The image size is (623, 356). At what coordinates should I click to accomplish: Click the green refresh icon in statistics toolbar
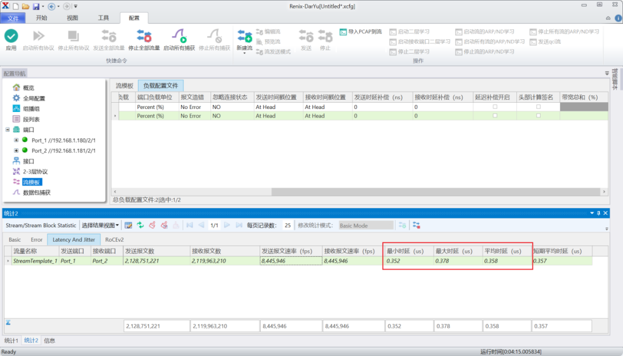coord(140,225)
